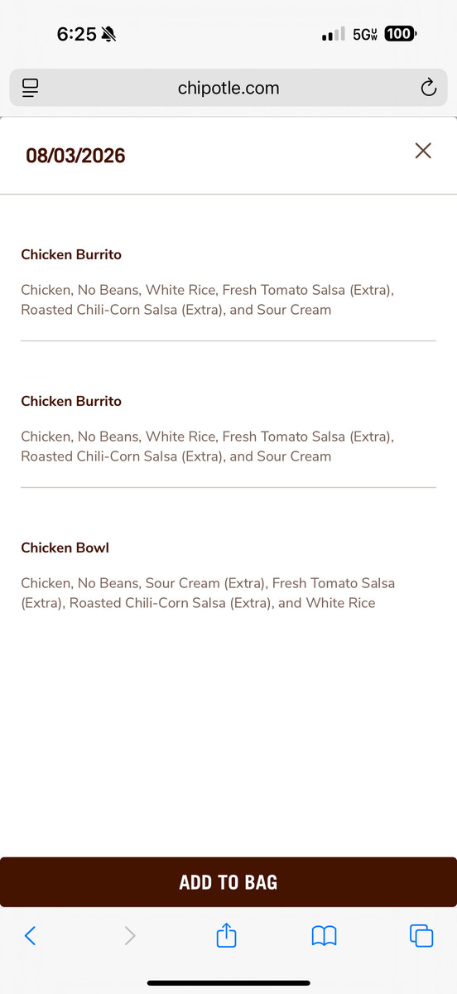Image resolution: width=457 pixels, height=994 pixels.
Task: Tap second burrito's ingredient description text
Action: pos(208,446)
